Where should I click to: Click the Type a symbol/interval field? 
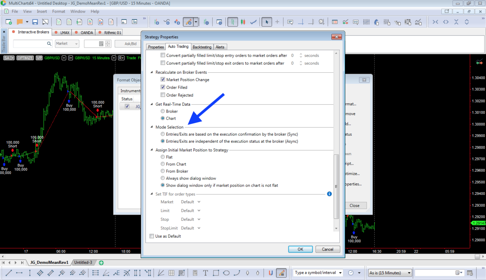pyautogui.click(x=316, y=272)
